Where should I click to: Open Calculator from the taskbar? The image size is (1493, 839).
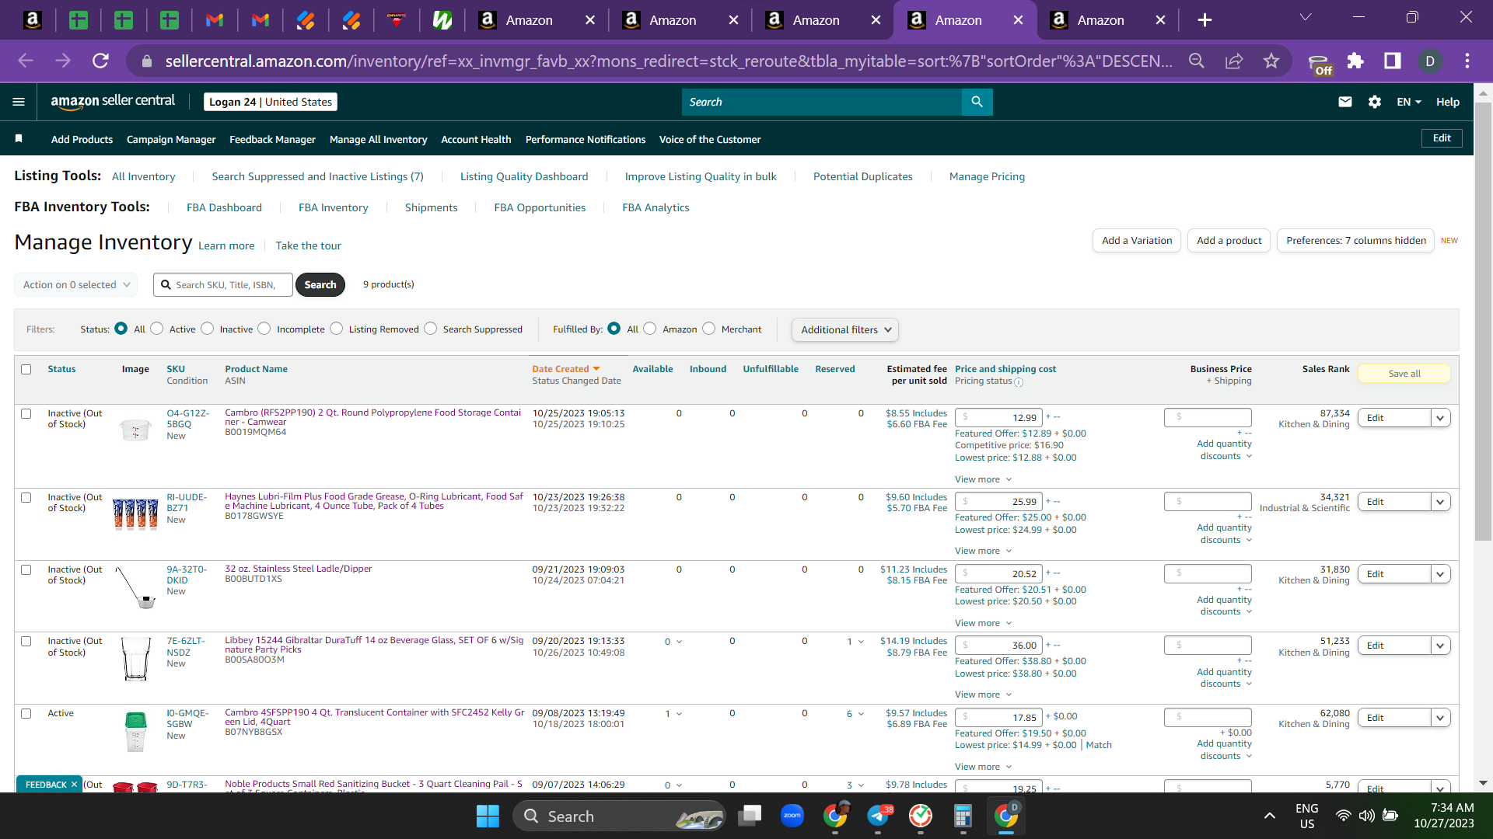(963, 816)
